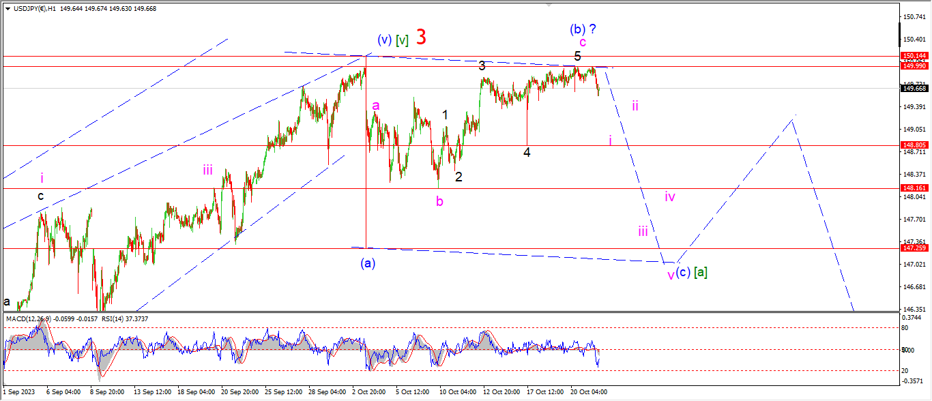Select the blue (c) wave label at bottom
Image resolution: width=932 pixels, height=401 pixels.
pos(683,272)
